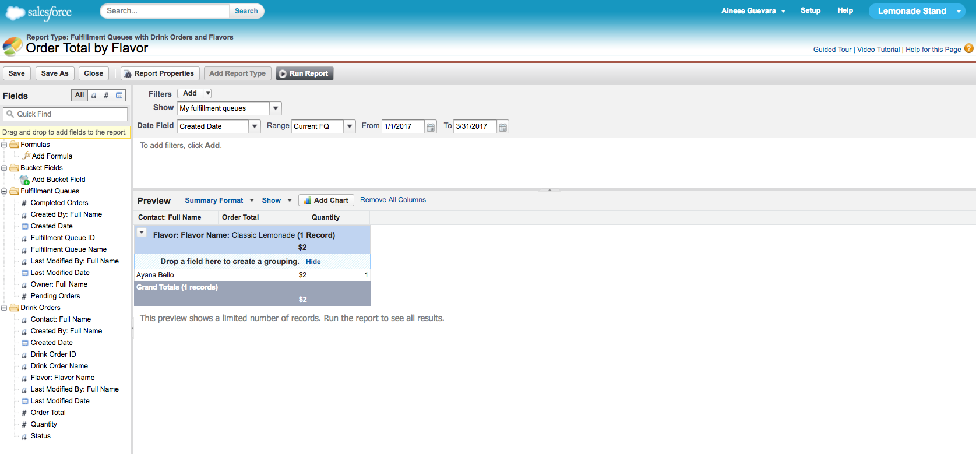Image resolution: width=976 pixels, height=454 pixels.
Task: Select the Fulfillment Queue Name field
Action: (x=69, y=249)
